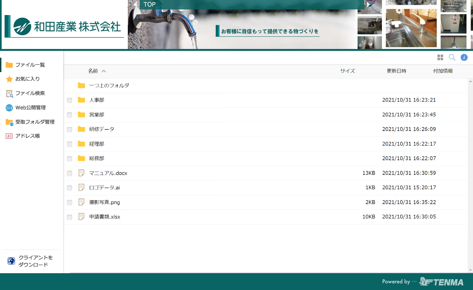This screenshot has width=473, height=290.
Task: Click the globe icon for Web公開管理
Action: 9,108
